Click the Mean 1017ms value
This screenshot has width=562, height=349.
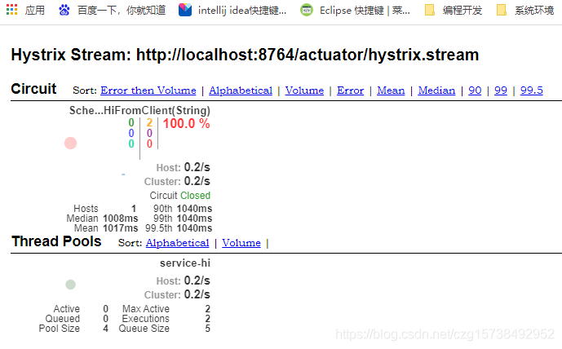tap(121, 228)
